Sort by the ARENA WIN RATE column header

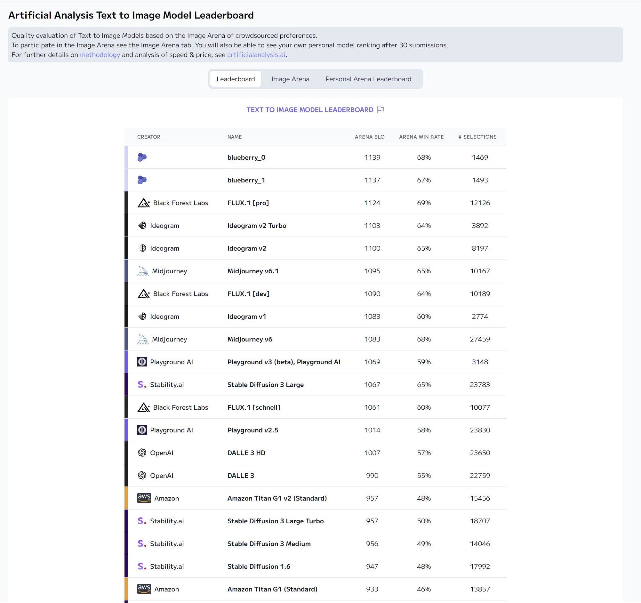click(x=421, y=137)
